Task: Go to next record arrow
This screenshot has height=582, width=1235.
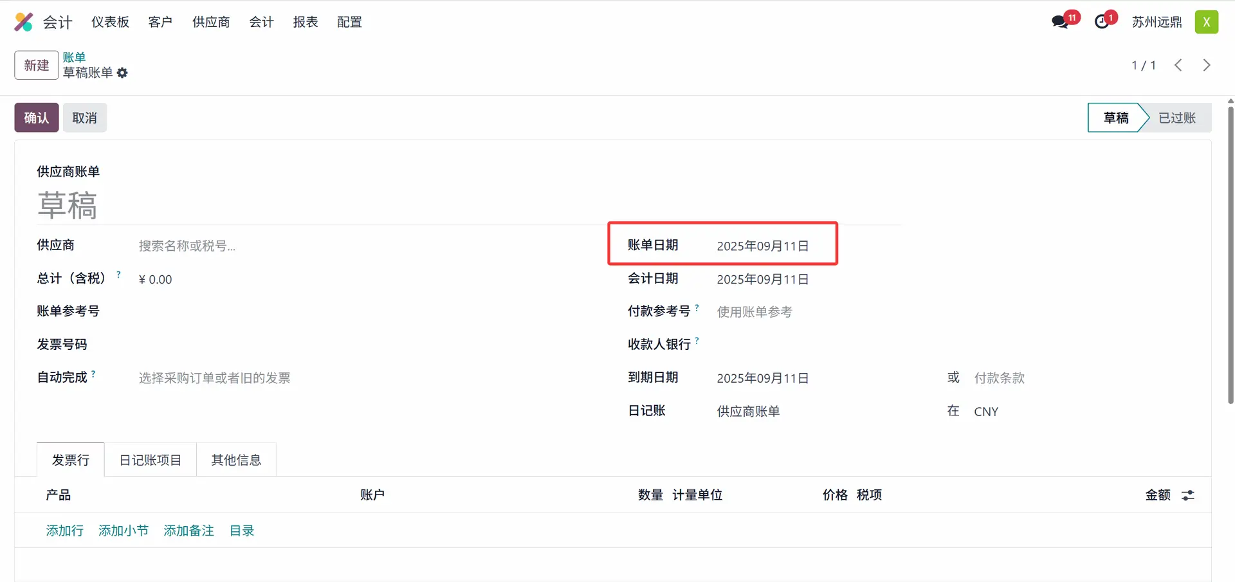Action: [1207, 65]
